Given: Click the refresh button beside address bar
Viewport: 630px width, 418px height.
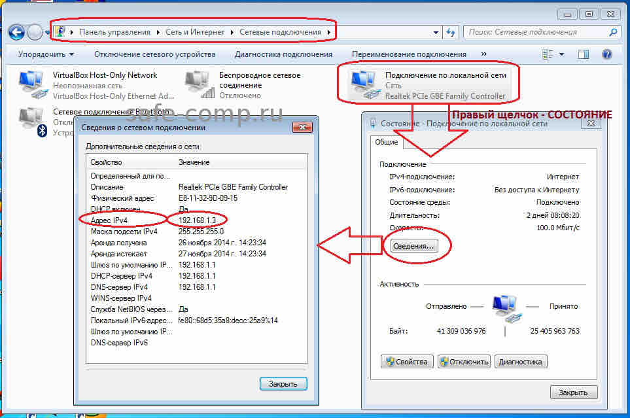Looking at the screenshot, I should tap(451, 31).
